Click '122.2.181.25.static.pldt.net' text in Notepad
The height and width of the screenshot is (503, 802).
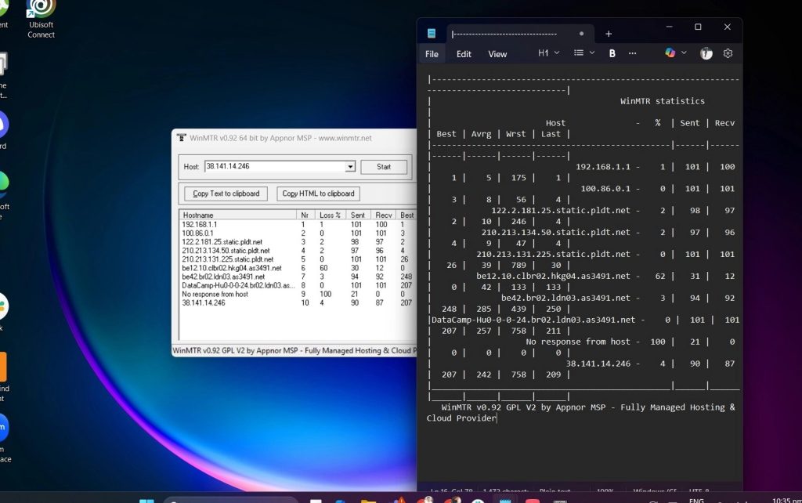tap(561, 210)
